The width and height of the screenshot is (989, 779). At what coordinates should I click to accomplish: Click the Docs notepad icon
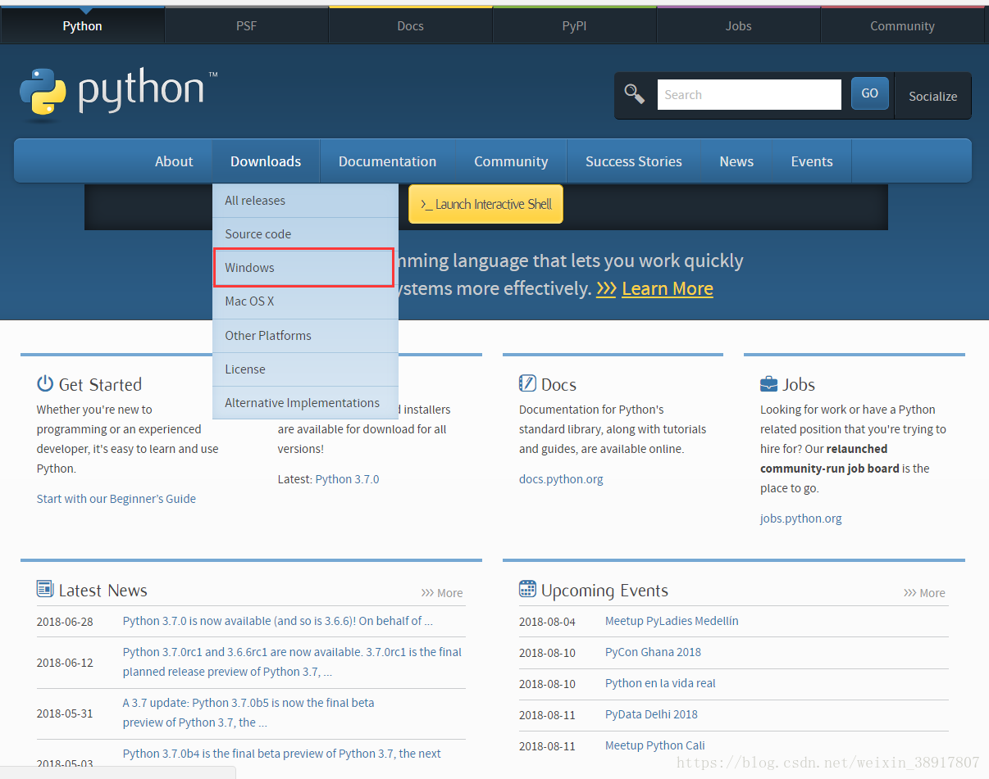tap(527, 383)
